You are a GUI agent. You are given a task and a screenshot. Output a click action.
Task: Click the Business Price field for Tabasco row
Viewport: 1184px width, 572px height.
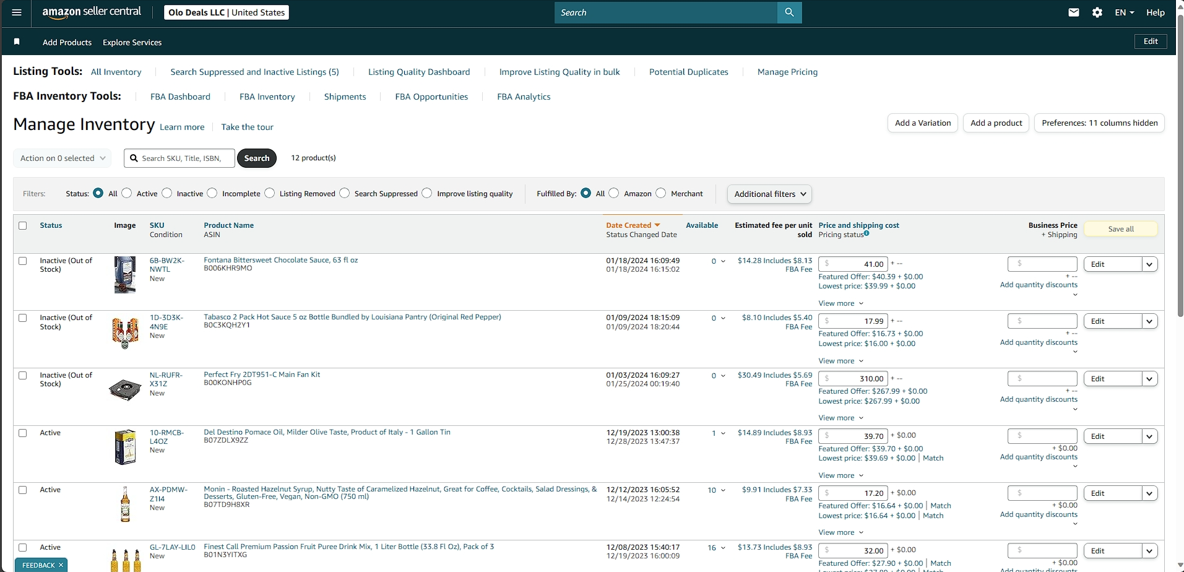(x=1042, y=321)
